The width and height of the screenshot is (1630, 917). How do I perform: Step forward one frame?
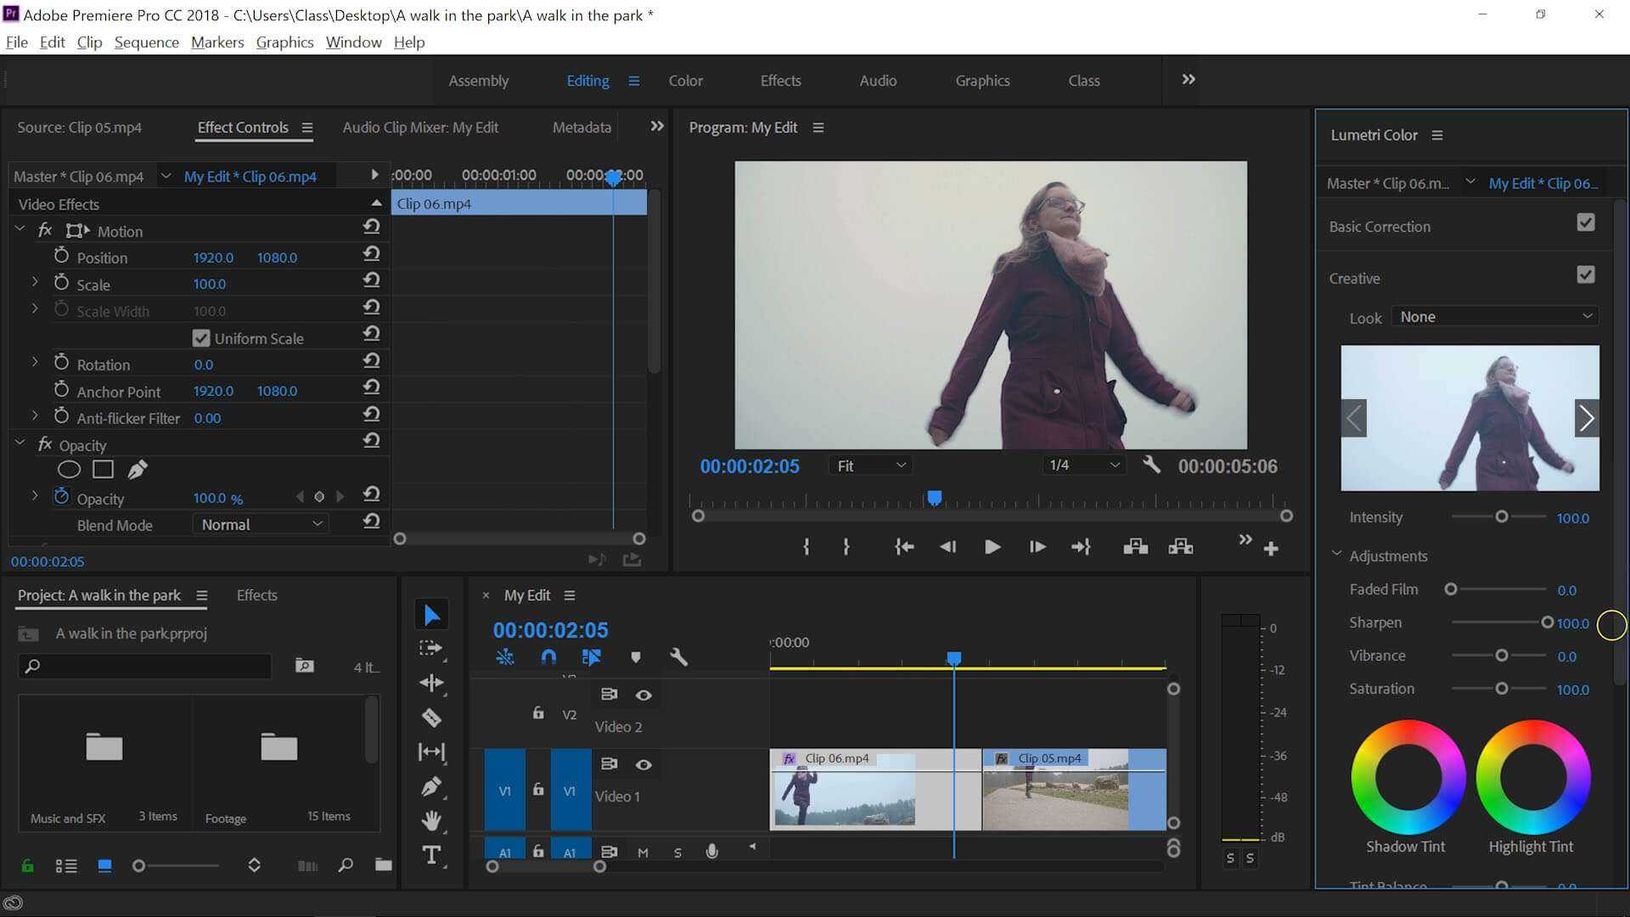tap(1037, 547)
